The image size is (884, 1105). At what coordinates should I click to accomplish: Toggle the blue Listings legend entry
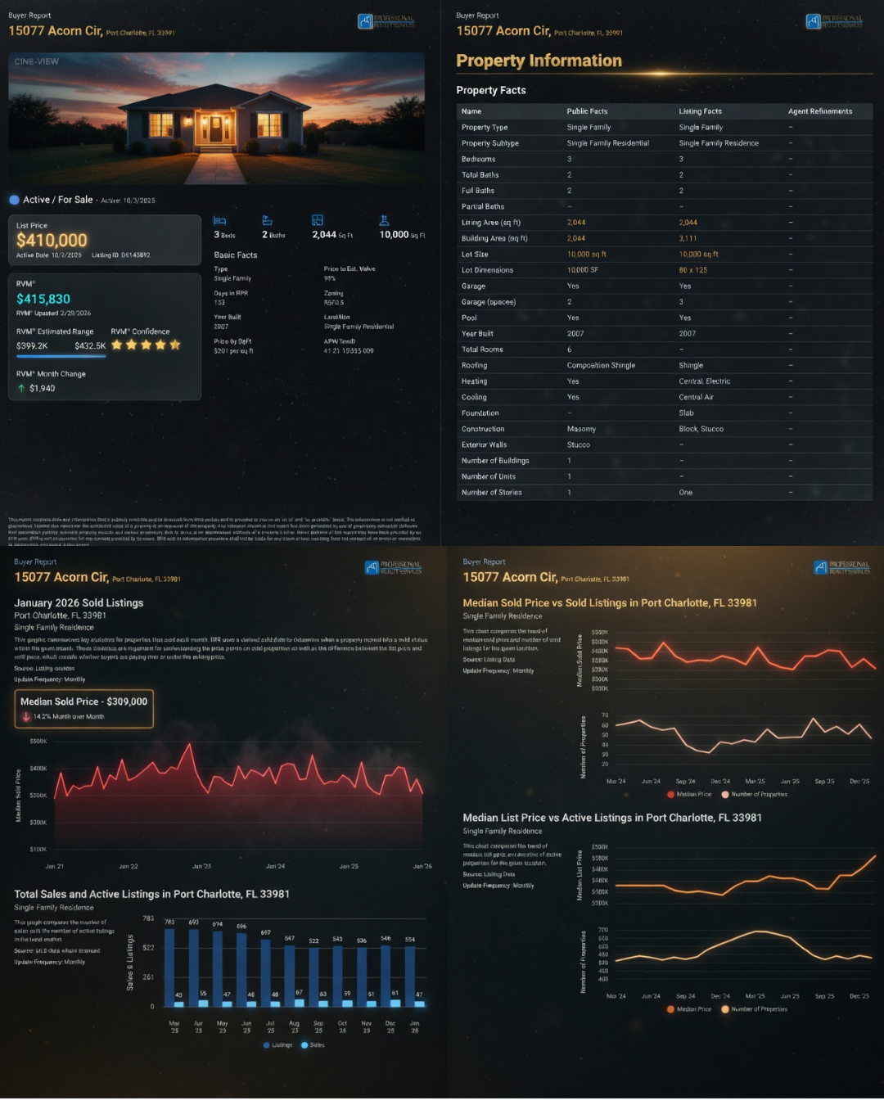pos(266,1045)
